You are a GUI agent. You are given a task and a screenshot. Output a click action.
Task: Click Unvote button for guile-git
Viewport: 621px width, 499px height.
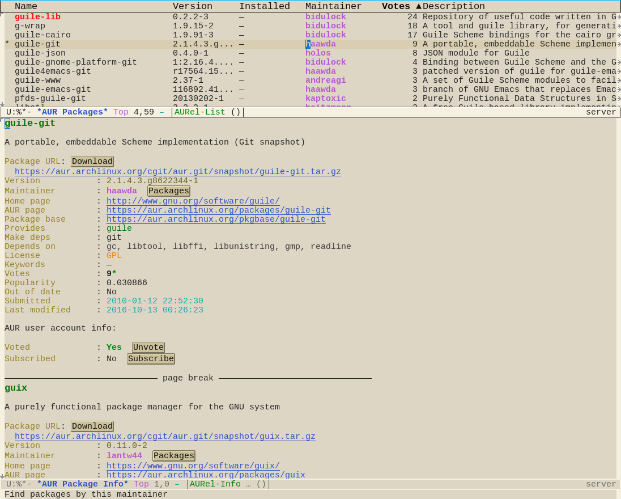[x=148, y=348]
